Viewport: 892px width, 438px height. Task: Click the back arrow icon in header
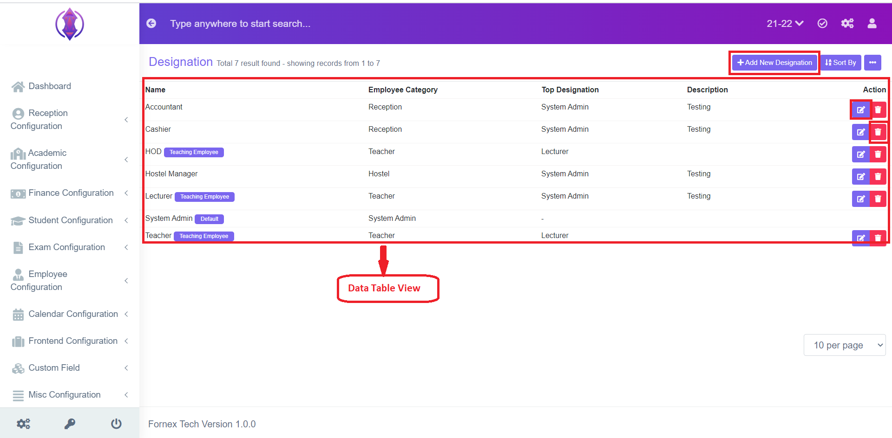point(151,23)
